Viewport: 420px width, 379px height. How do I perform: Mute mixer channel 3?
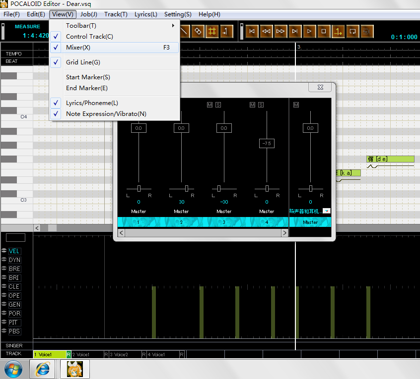point(210,105)
